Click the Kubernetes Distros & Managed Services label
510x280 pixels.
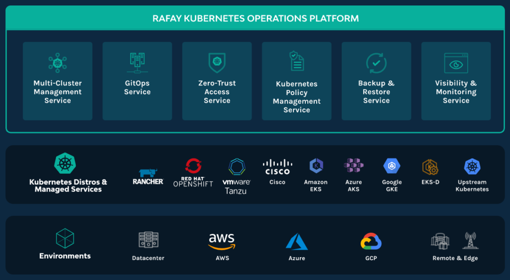68,186
